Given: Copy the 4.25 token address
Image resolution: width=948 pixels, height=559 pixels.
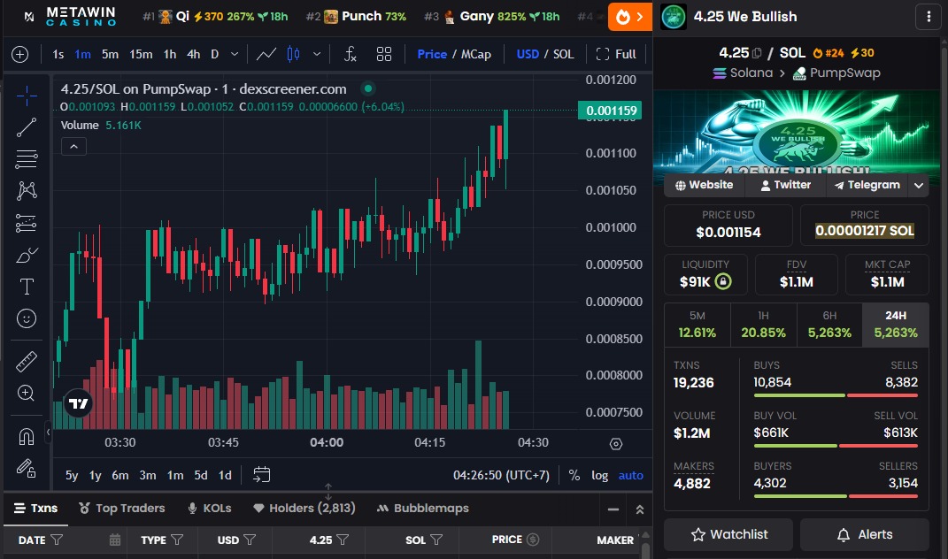Looking at the screenshot, I should coord(757,53).
